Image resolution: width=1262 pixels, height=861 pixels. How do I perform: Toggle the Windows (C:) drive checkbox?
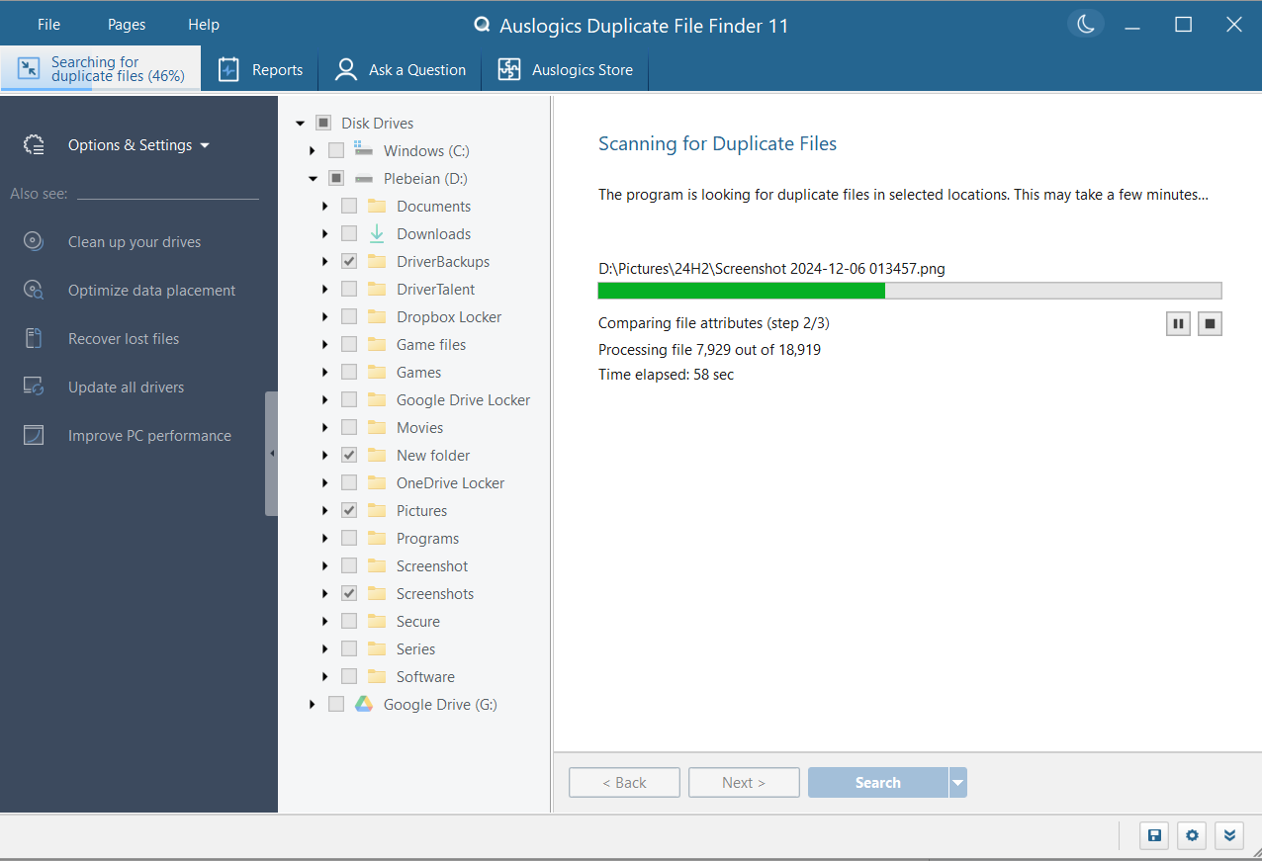point(336,151)
